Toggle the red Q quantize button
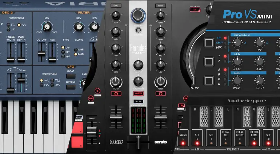 (97, 91)
